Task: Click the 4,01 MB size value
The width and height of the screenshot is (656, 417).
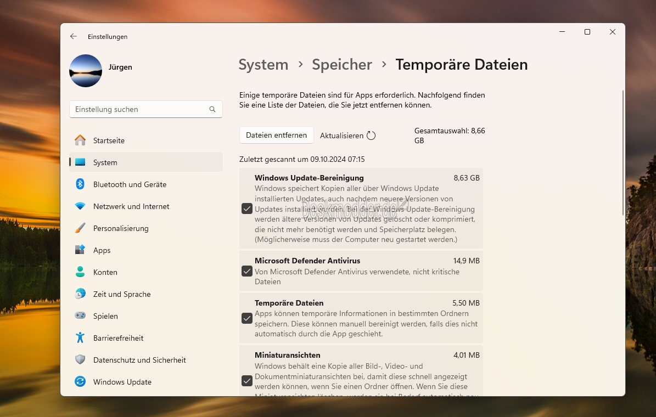Action: [x=467, y=355]
